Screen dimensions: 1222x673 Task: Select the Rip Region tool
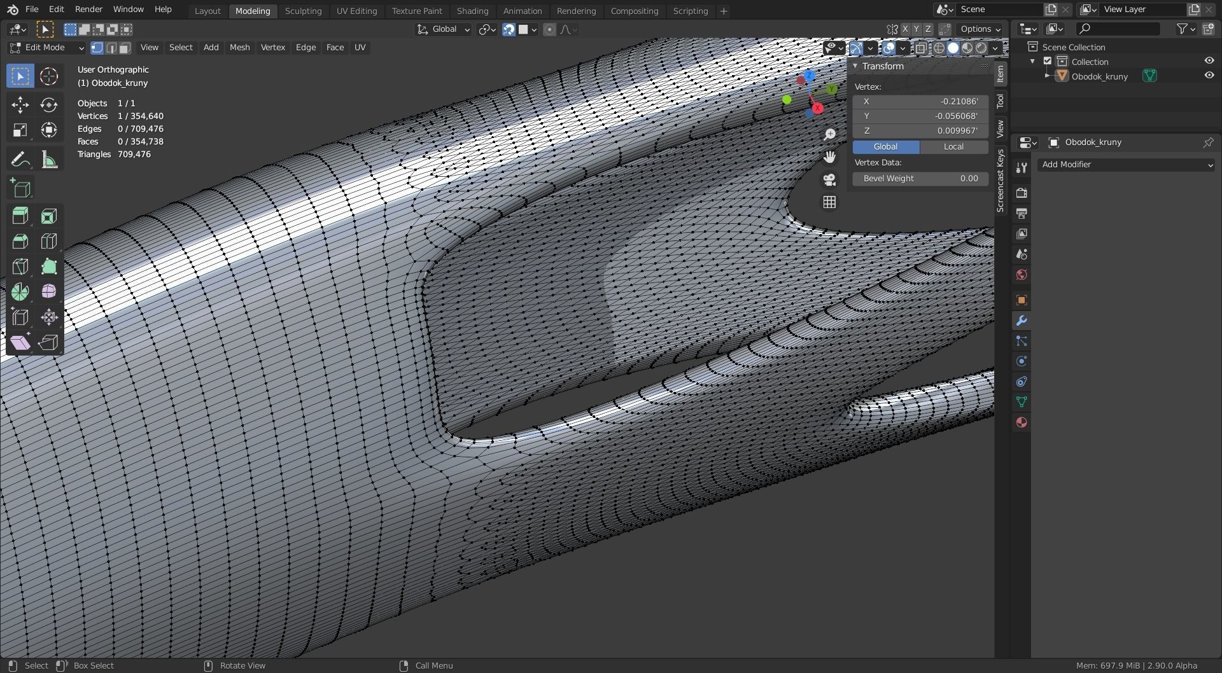tap(49, 343)
